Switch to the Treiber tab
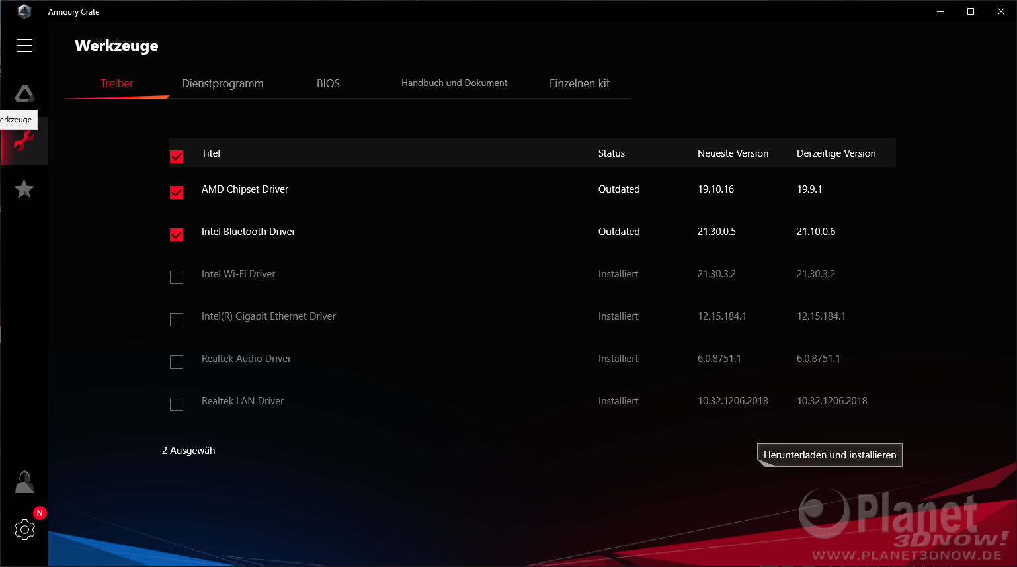Screen dimensions: 1017x567 (117, 83)
